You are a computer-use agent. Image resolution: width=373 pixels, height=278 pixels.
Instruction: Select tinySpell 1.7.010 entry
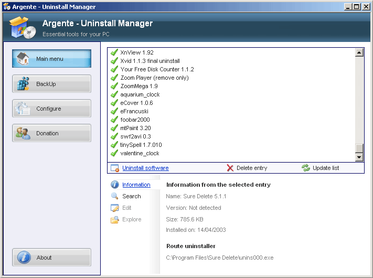point(141,145)
